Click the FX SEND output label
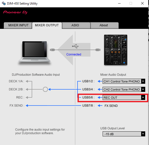 tap(111, 106)
